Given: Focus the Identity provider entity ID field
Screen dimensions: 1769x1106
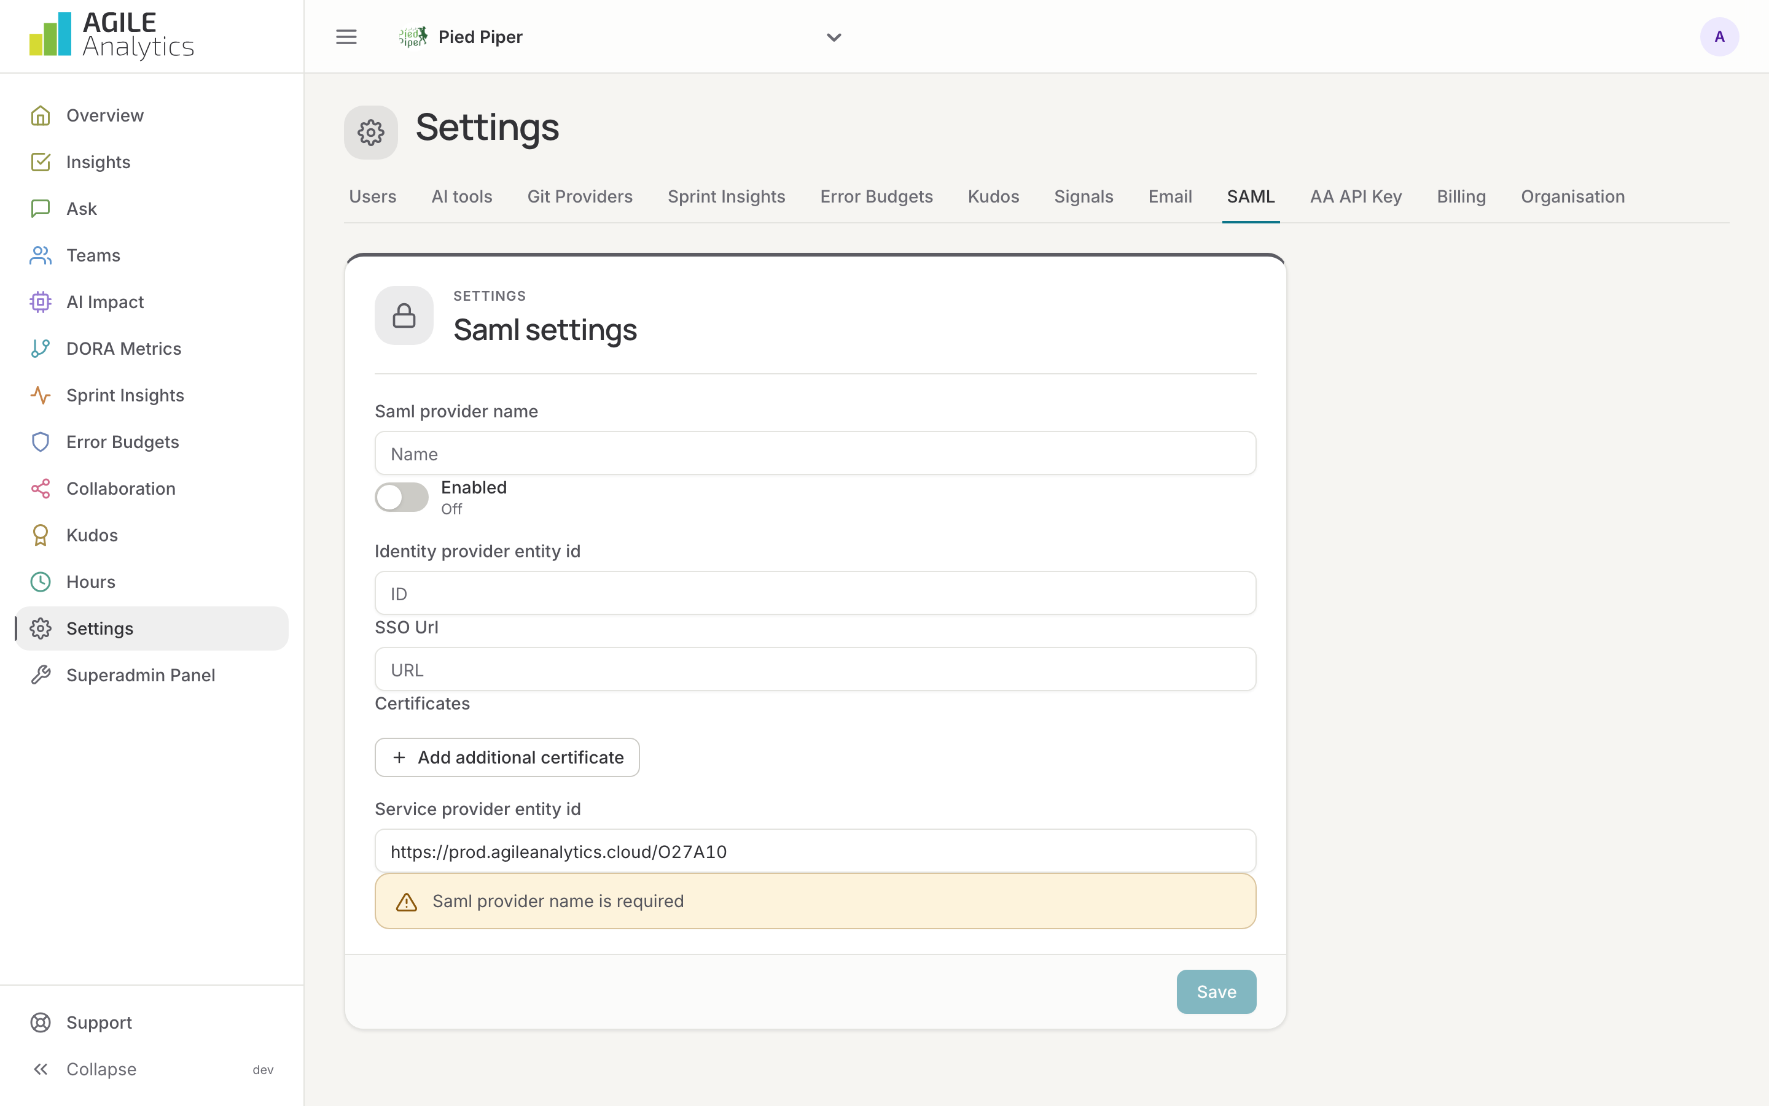Looking at the screenshot, I should tap(815, 594).
